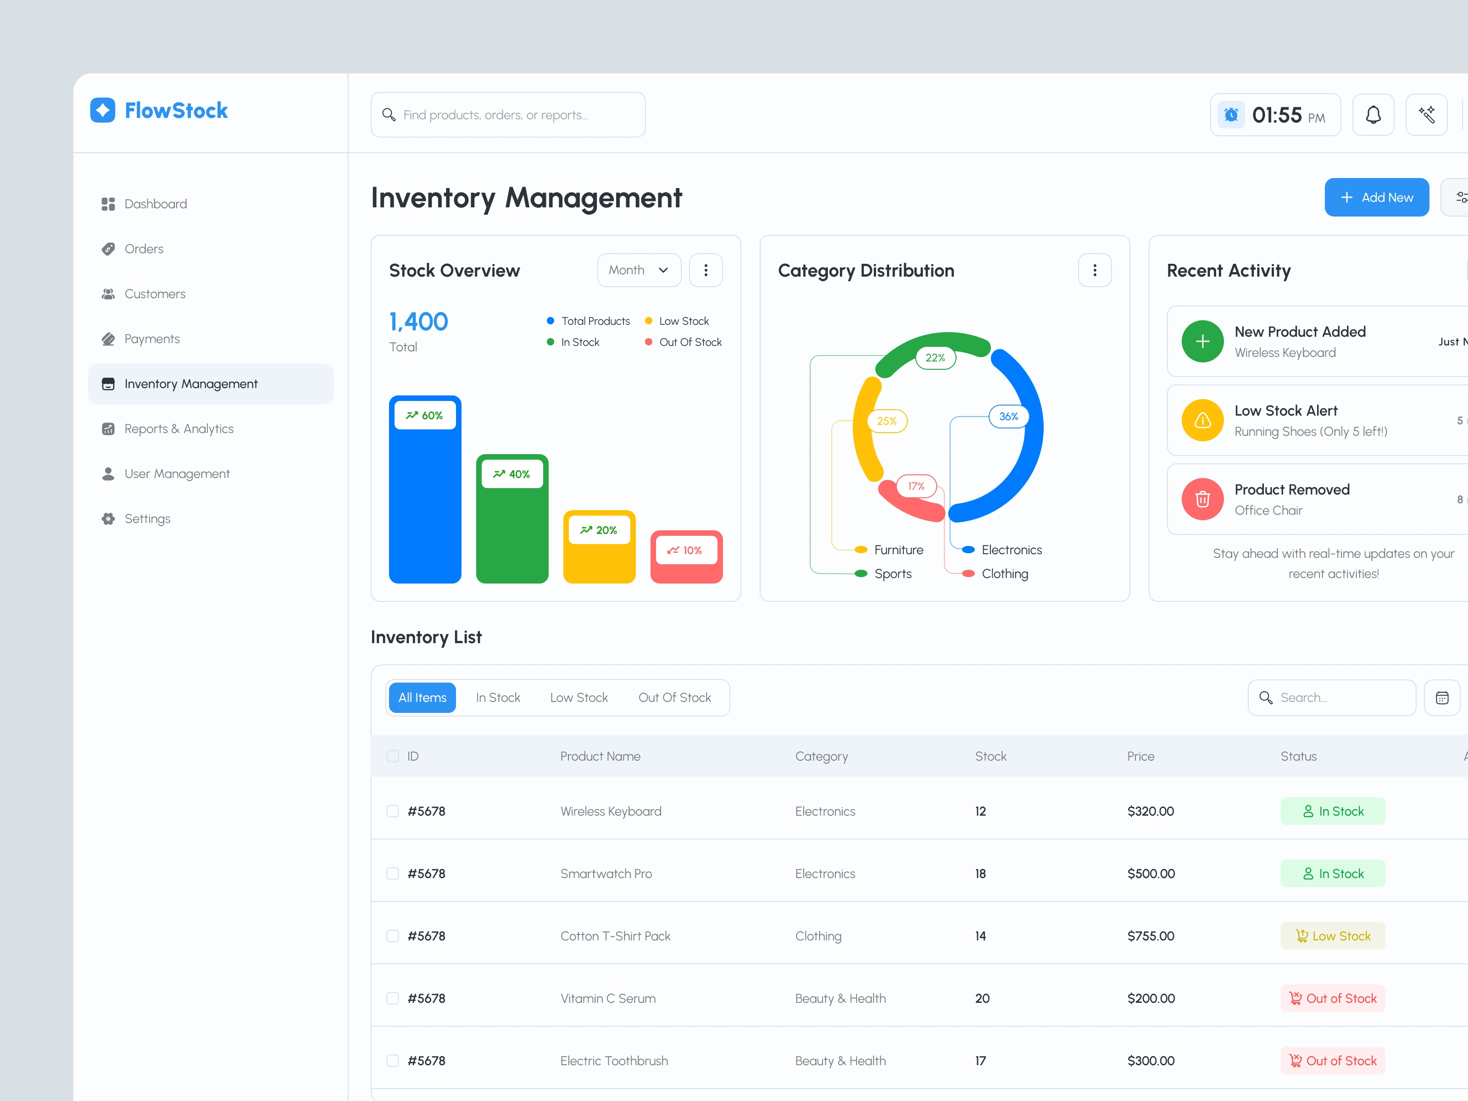Screen dimensions: 1468x1101
Task: Click the red trash Product Removed icon
Action: [1202, 499]
